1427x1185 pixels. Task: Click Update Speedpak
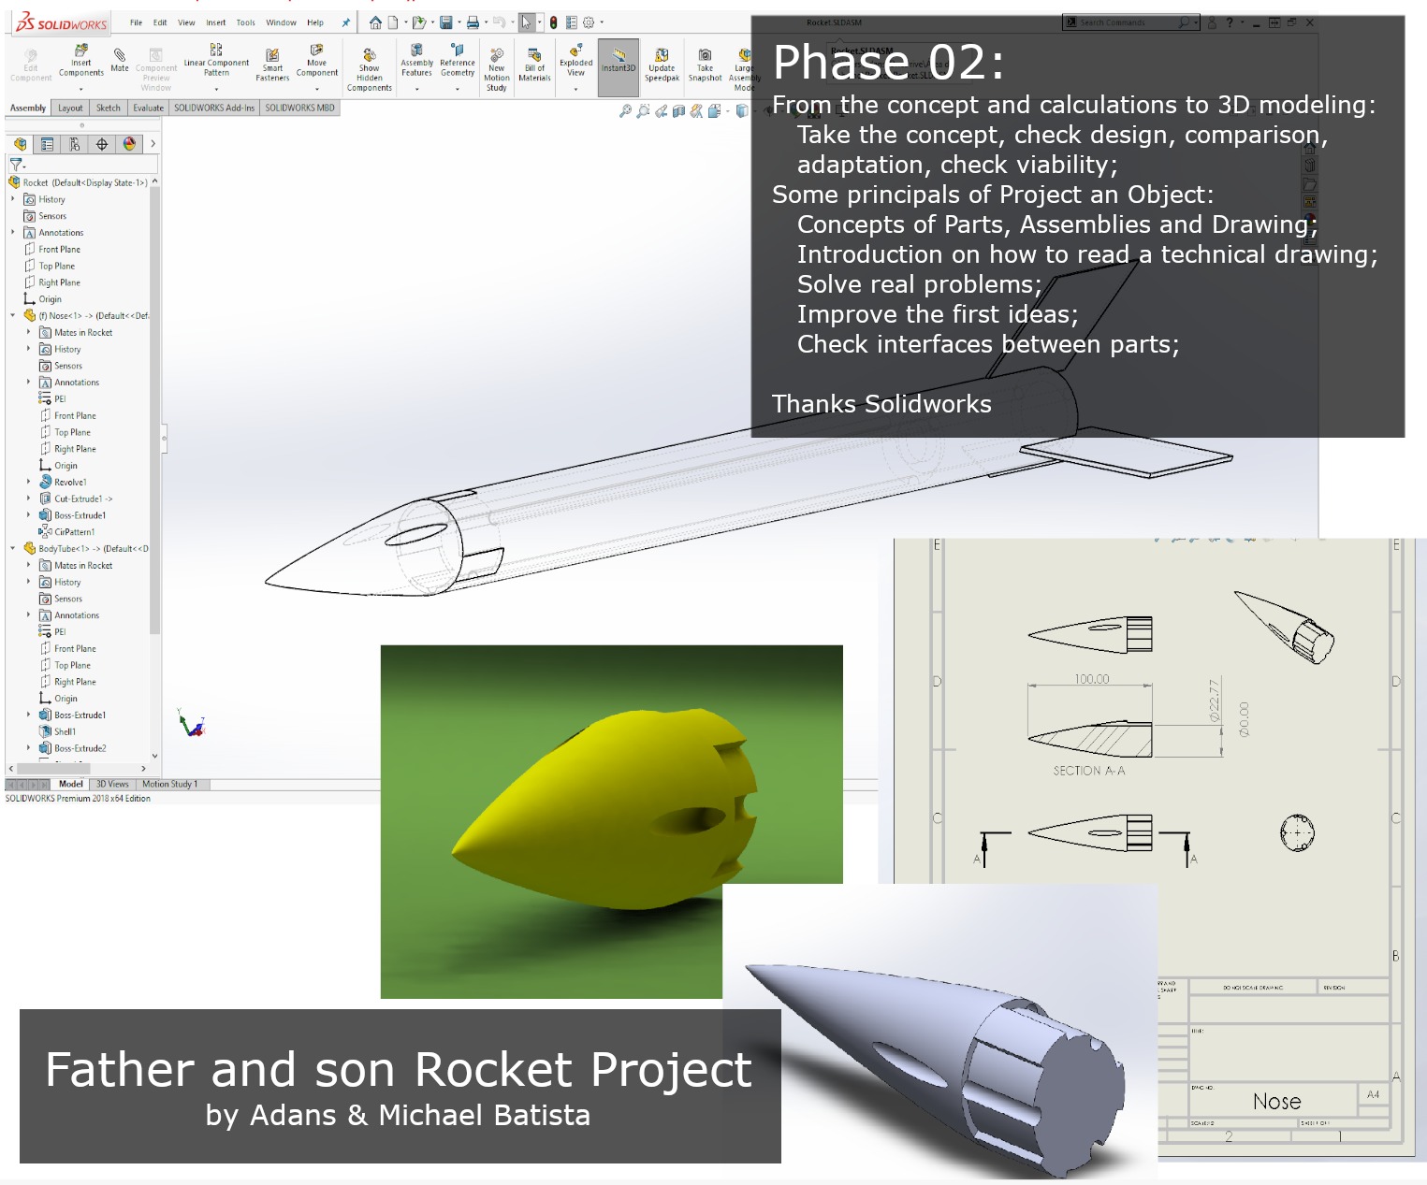(662, 65)
